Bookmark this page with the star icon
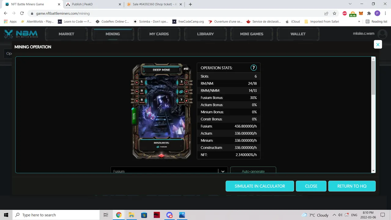Image resolution: width=391 pixels, height=220 pixels. click(334, 13)
